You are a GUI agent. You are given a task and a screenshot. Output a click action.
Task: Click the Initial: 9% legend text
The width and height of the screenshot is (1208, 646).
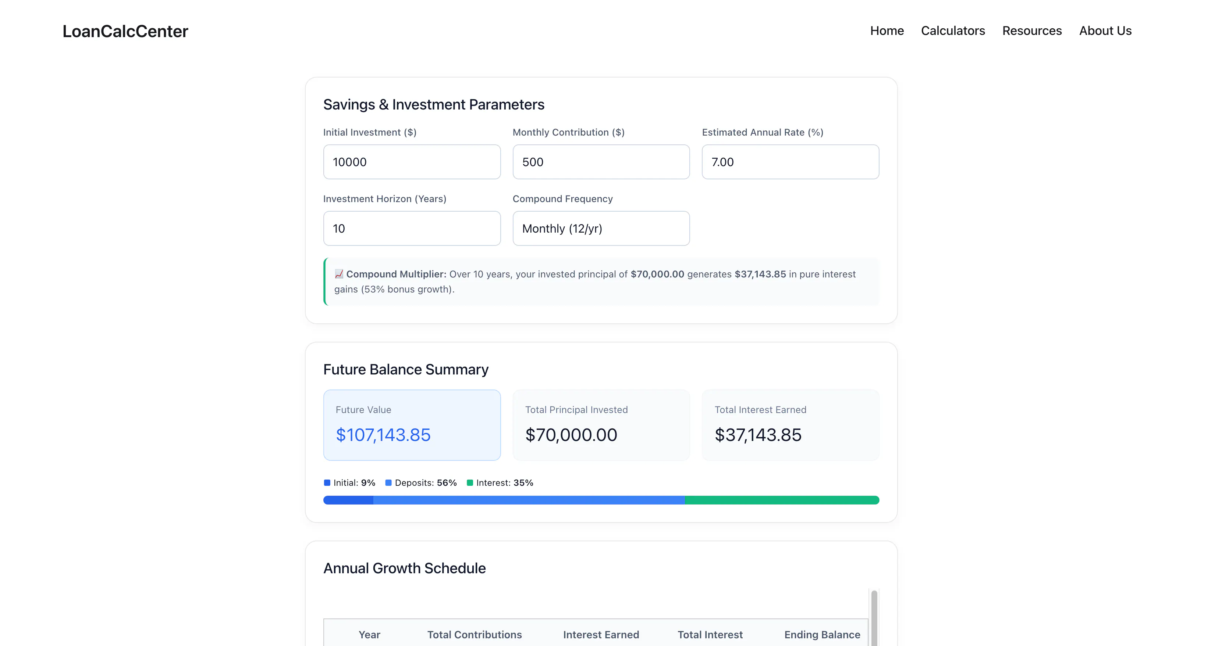point(355,483)
